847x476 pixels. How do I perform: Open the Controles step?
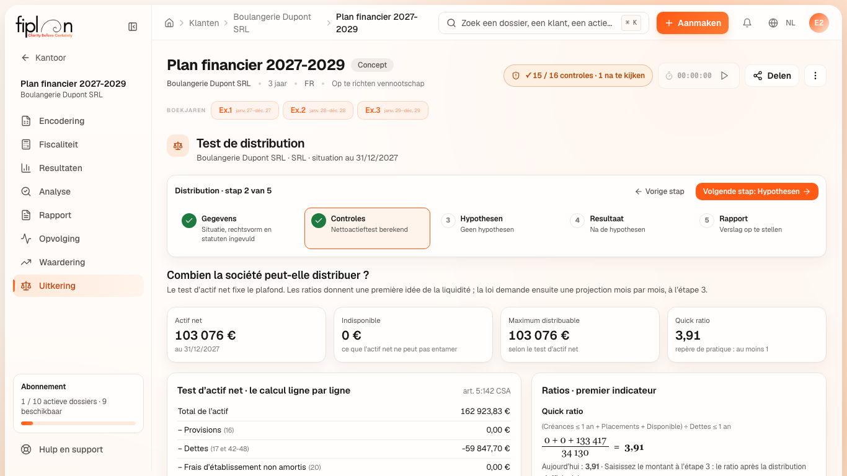click(x=367, y=228)
